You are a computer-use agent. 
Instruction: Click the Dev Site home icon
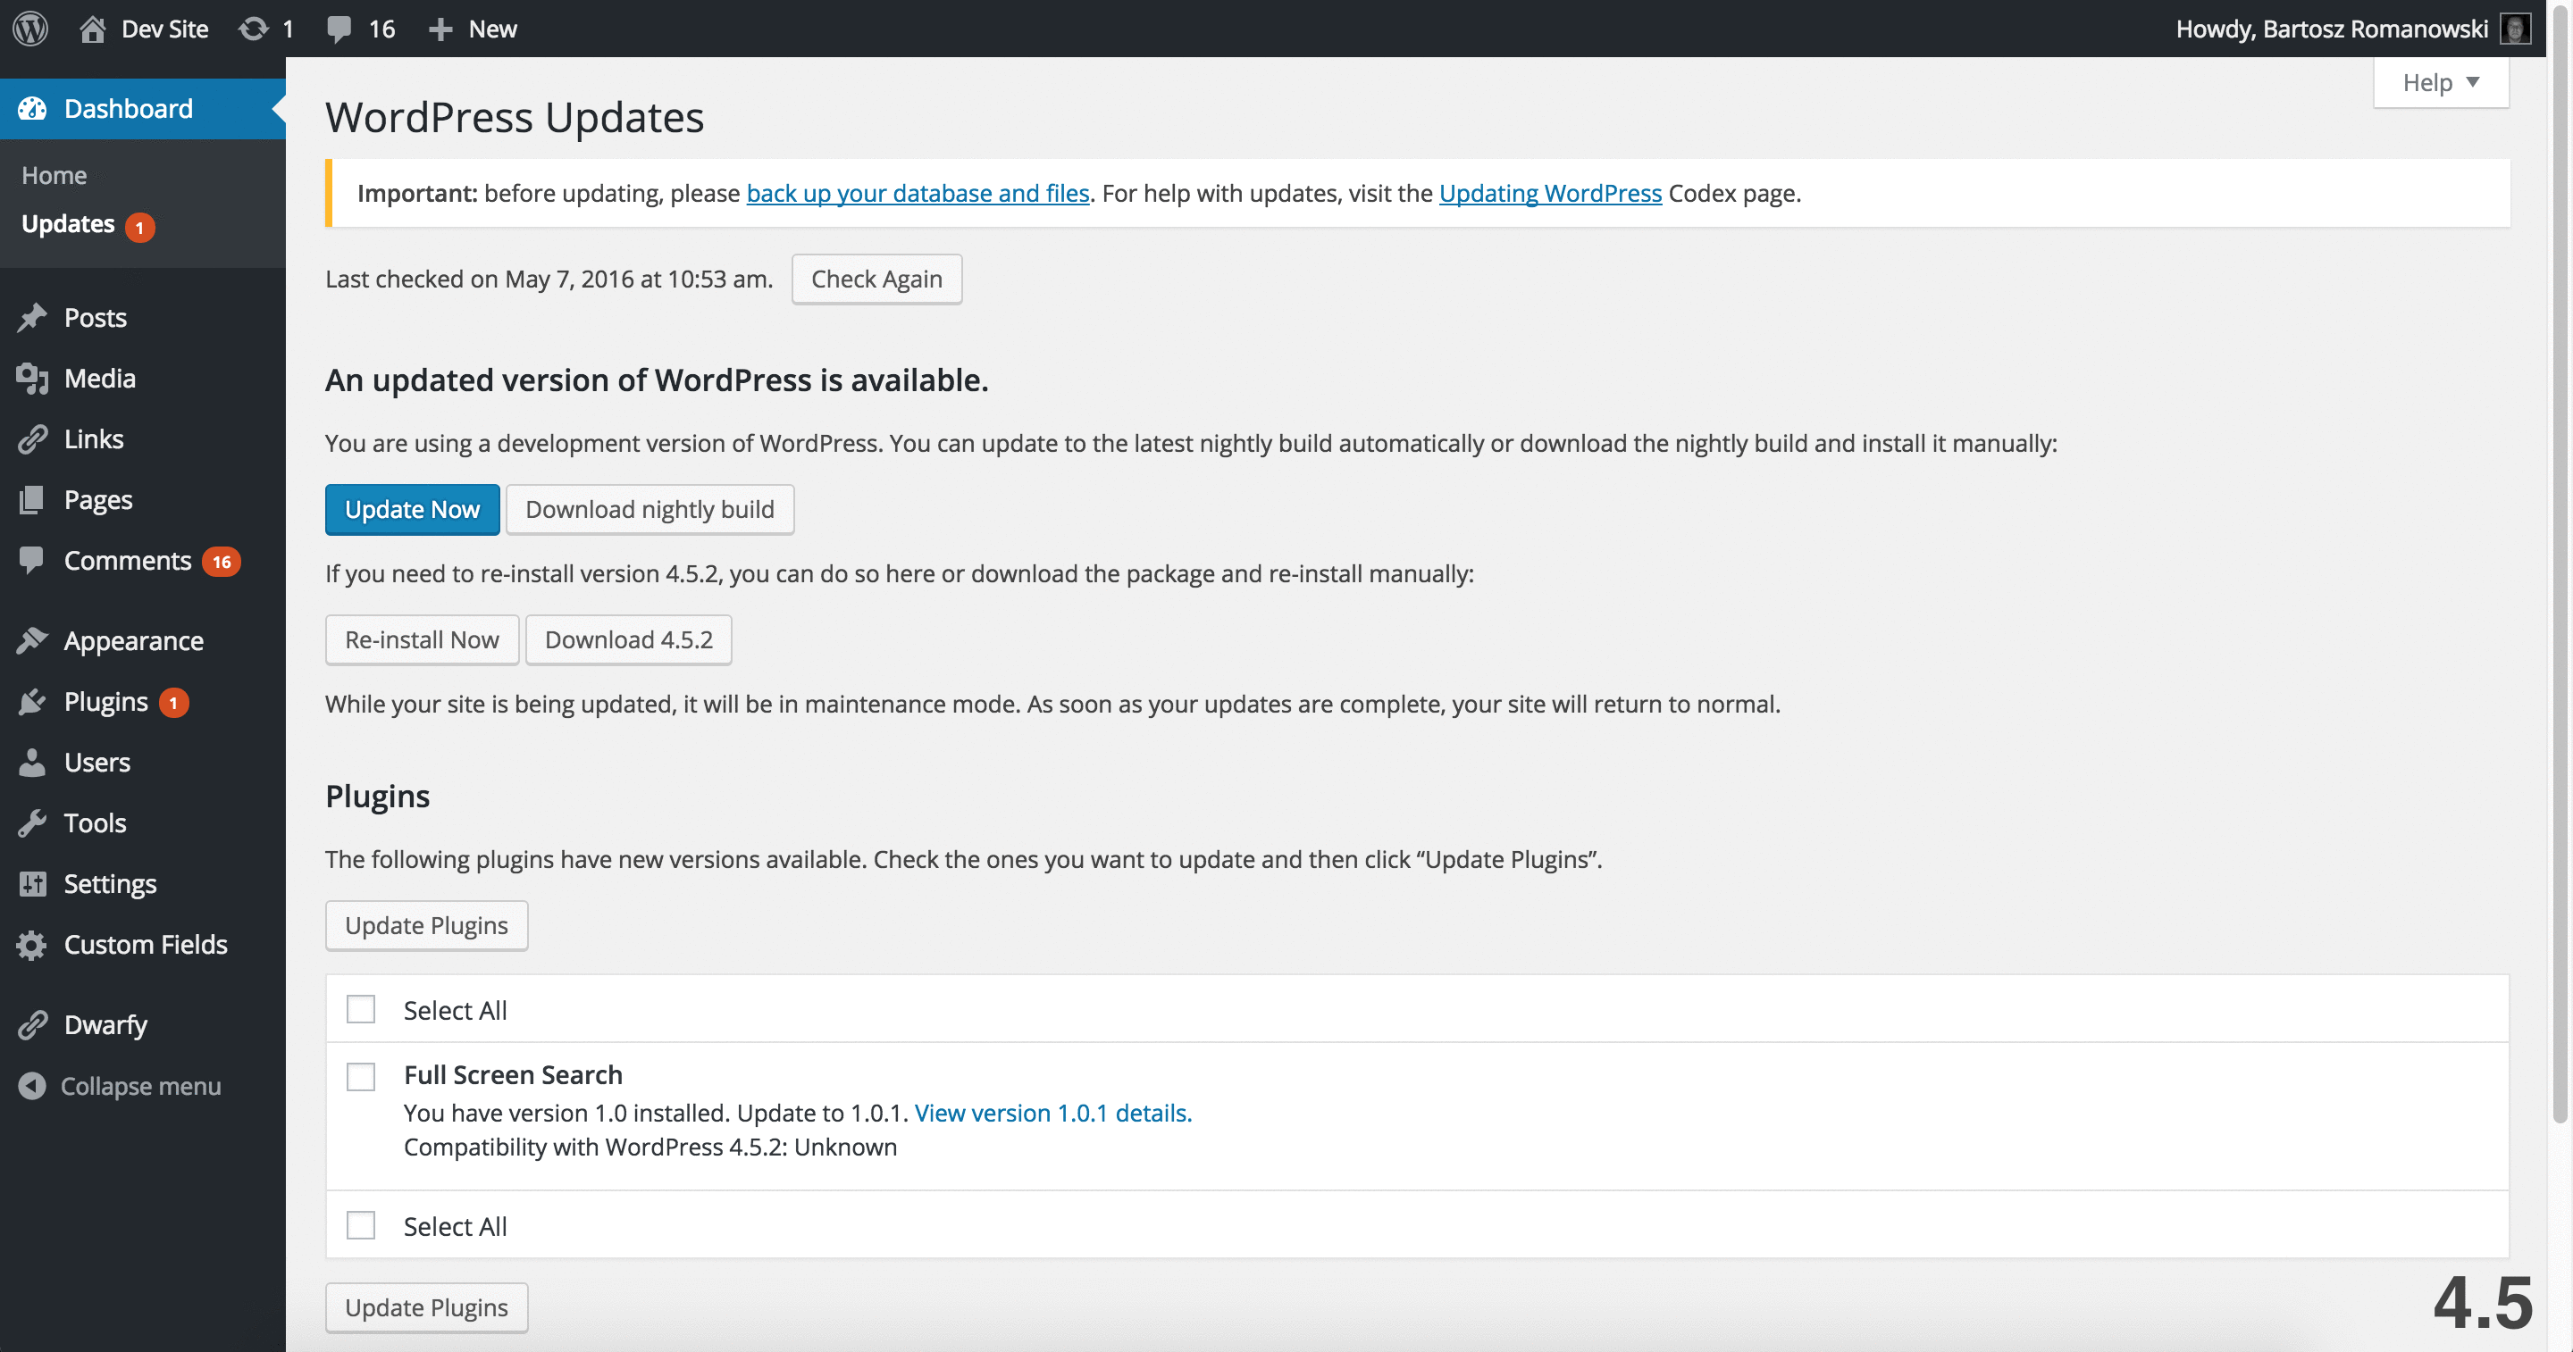tap(93, 29)
